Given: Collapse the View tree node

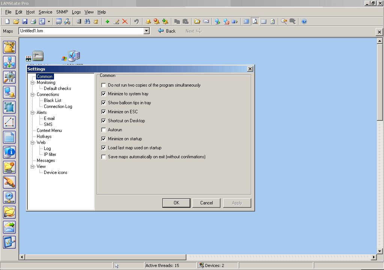Looking at the screenshot, I should 32,166.
